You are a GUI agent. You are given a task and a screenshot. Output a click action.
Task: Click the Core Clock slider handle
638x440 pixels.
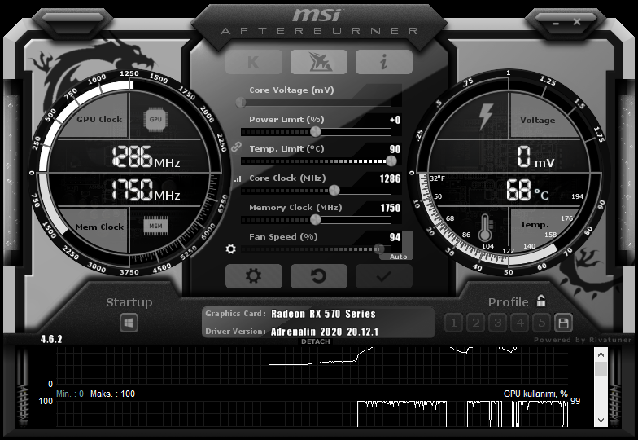(334, 191)
